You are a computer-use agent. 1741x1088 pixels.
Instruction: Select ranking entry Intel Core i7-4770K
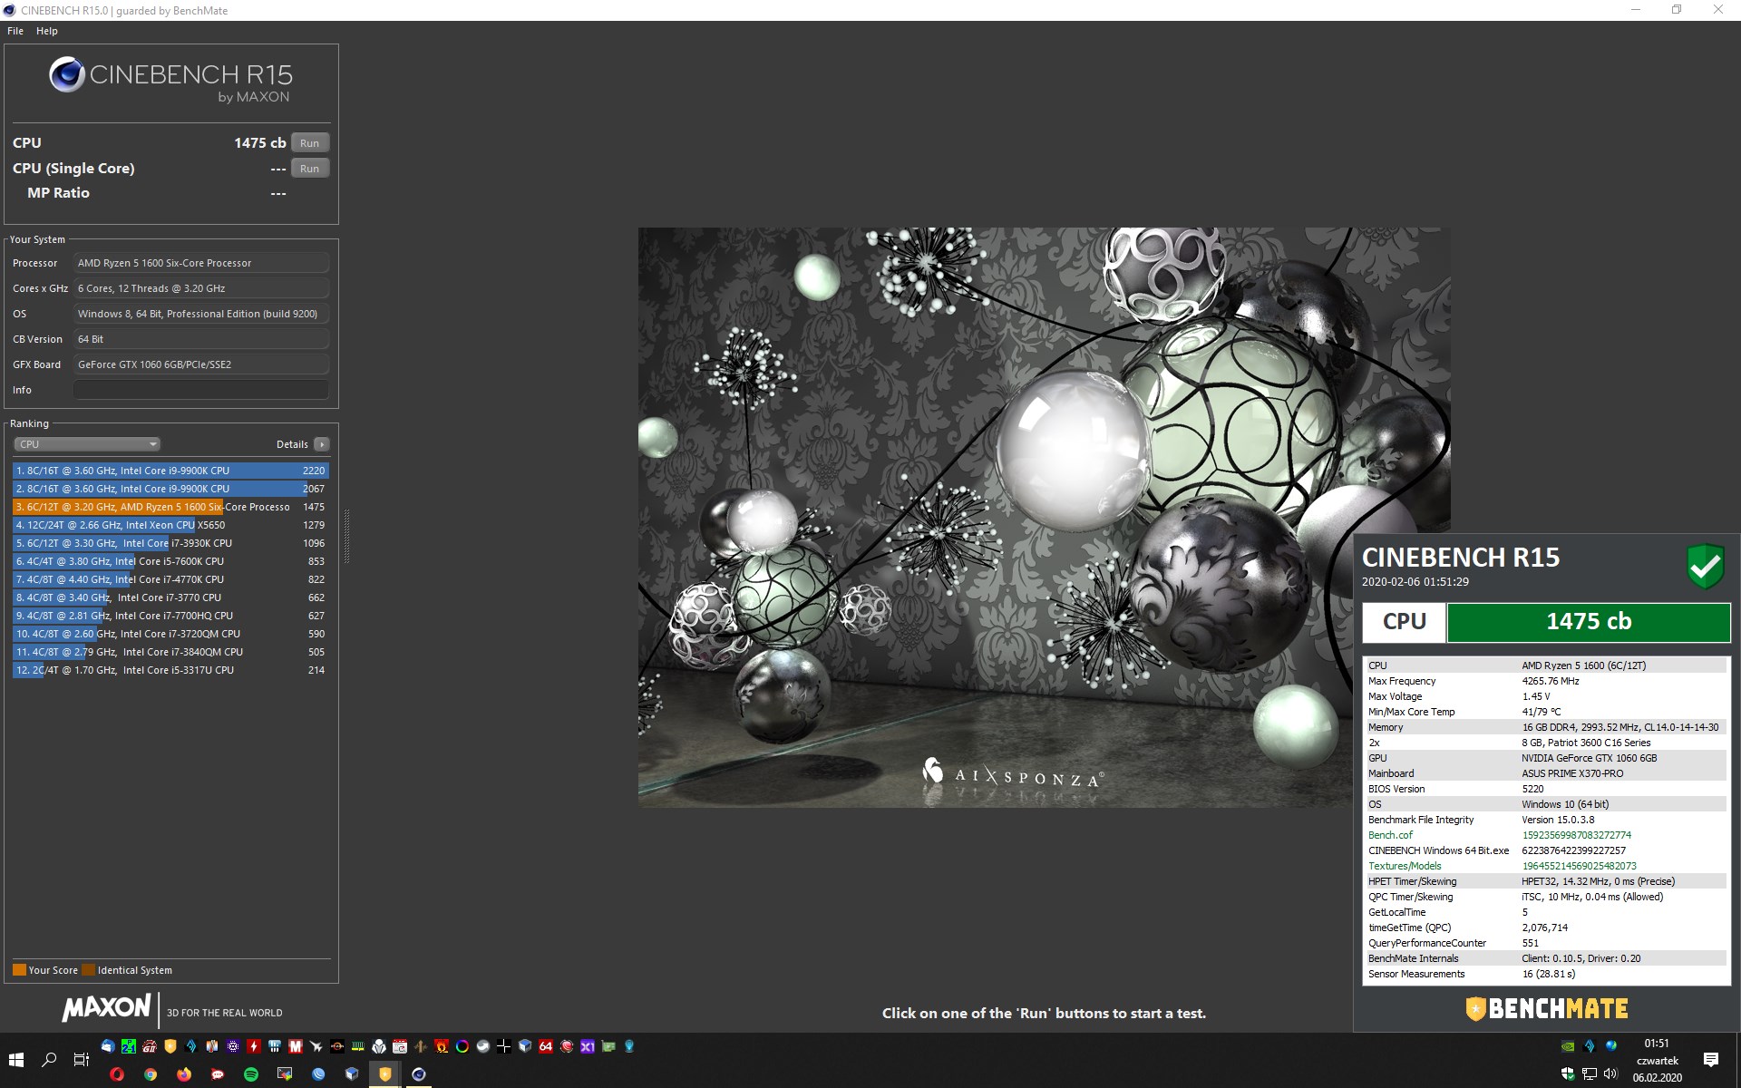(170, 579)
